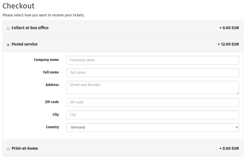
Task: Open the Country dropdown showing Germany
Action: [x=153, y=127]
